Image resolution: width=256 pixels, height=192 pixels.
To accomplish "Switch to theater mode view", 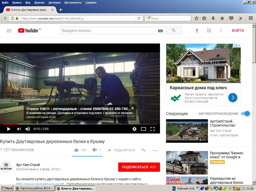I will tap(143, 129).
